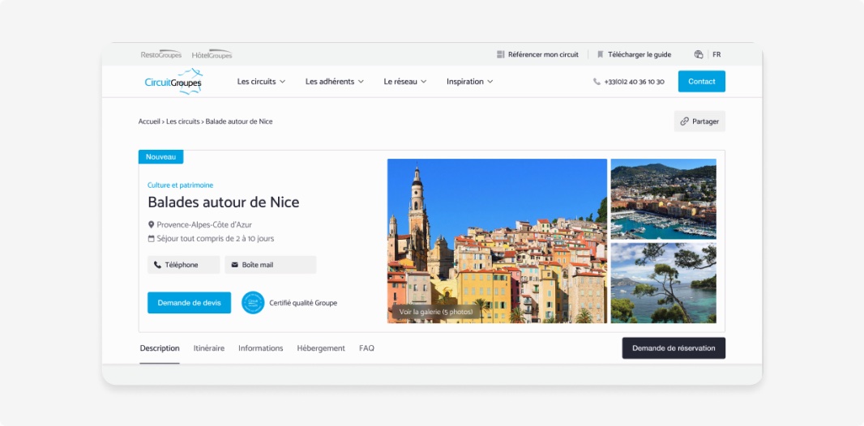Click the bookmark icon beside Télécharger le guide
The image size is (864, 426).
(x=601, y=54)
